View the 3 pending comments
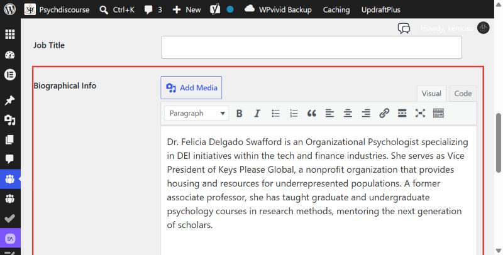This screenshot has height=255, width=503. point(153,9)
